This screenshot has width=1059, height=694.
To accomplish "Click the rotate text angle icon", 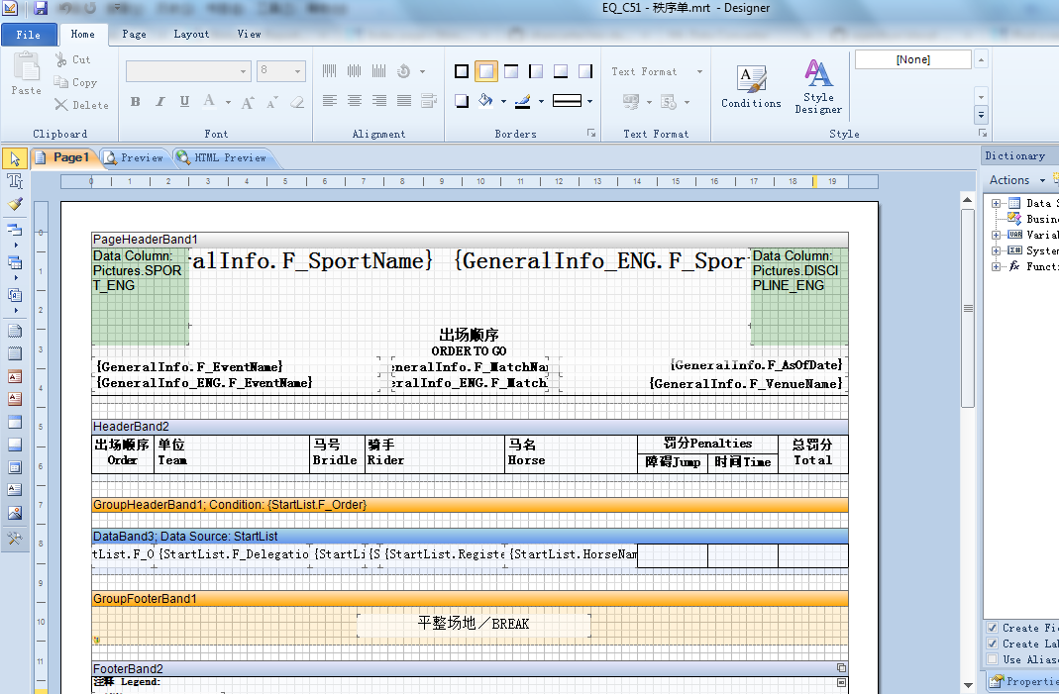I will [404, 71].
